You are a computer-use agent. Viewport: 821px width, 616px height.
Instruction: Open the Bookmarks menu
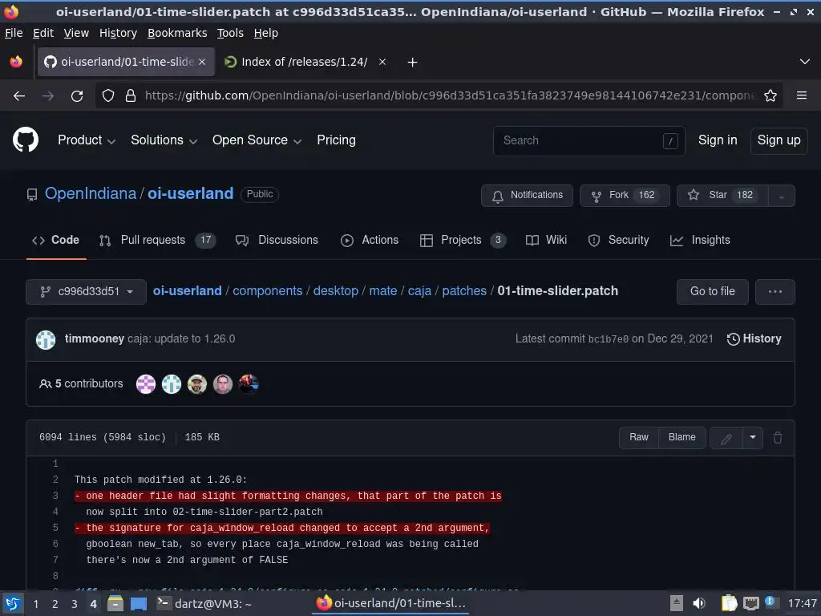click(177, 33)
